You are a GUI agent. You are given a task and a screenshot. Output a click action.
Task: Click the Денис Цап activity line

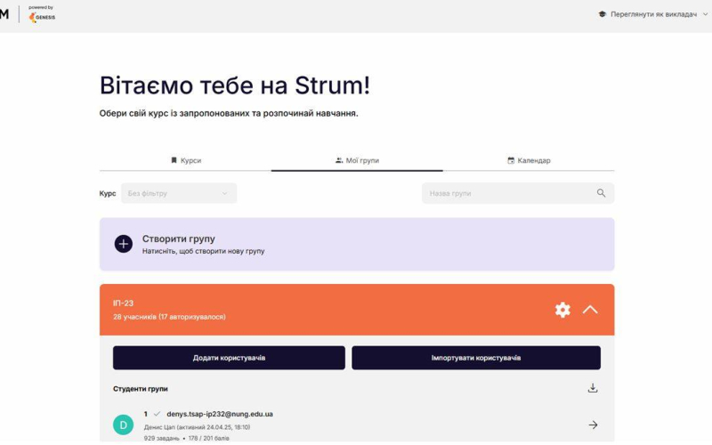197,427
